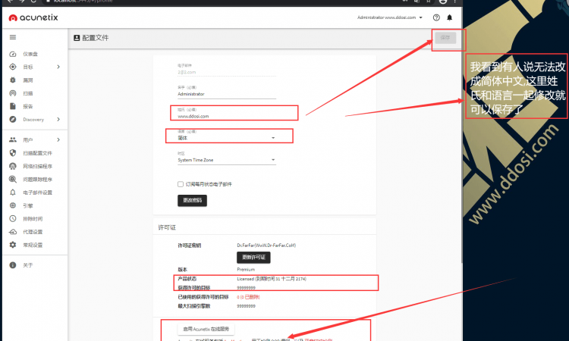The width and height of the screenshot is (569, 341).
Task: Open the vulnerabilities bug icon
Action: 13,80
